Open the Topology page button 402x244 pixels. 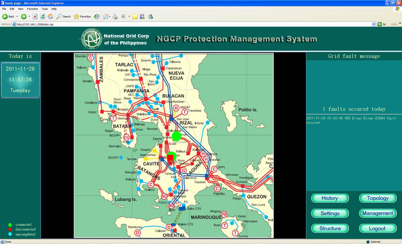378,198
